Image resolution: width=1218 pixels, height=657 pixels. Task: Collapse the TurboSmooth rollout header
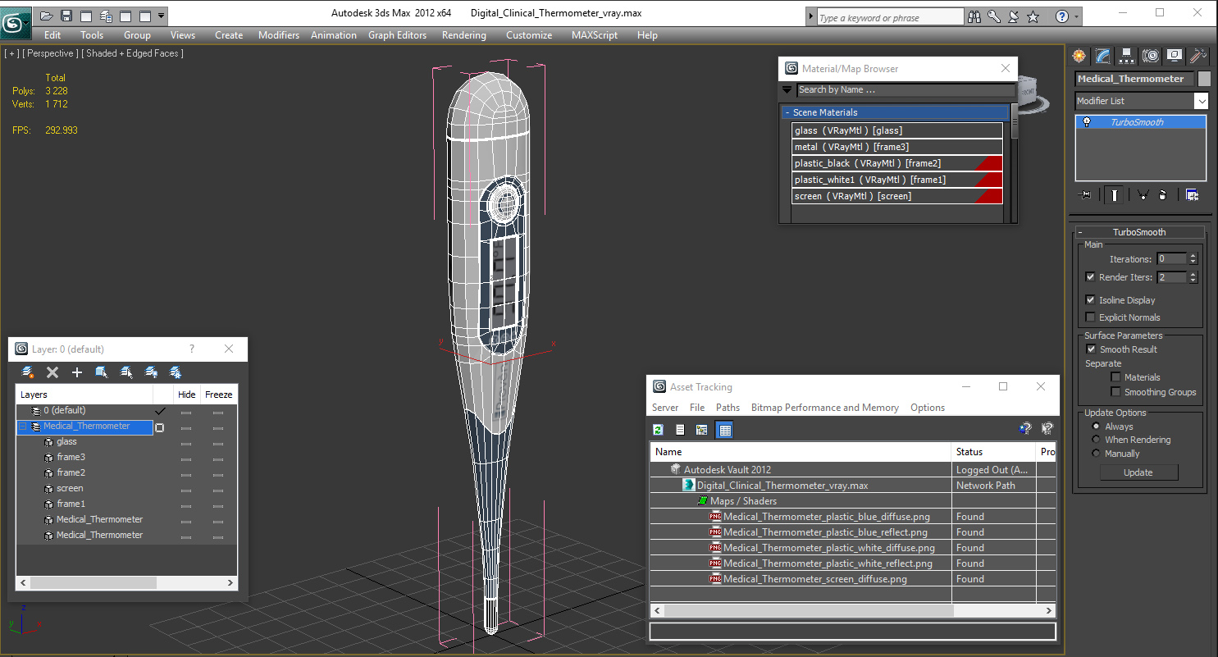coord(1139,232)
